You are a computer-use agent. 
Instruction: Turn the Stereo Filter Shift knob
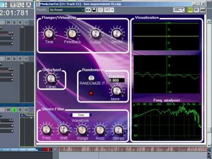(x=64, y=129)
